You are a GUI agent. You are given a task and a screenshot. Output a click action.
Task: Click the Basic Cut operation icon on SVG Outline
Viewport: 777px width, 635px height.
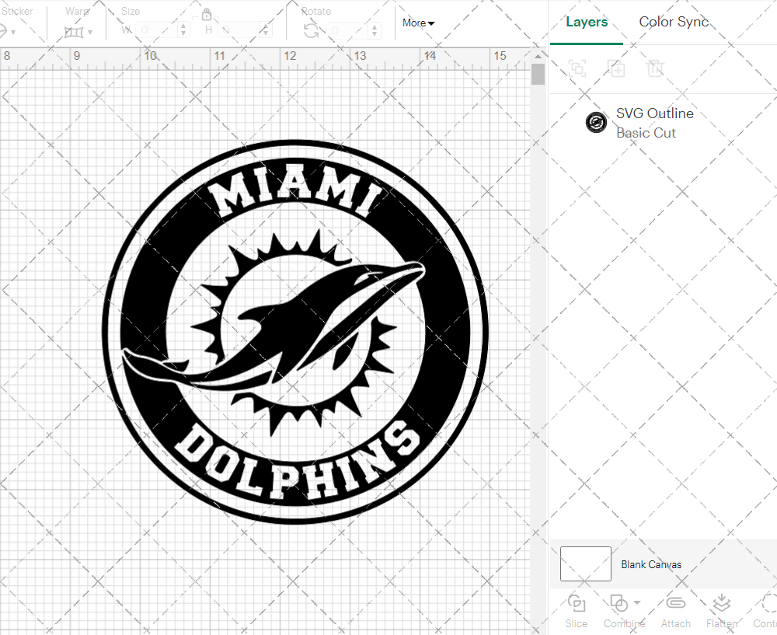point(596,122)
